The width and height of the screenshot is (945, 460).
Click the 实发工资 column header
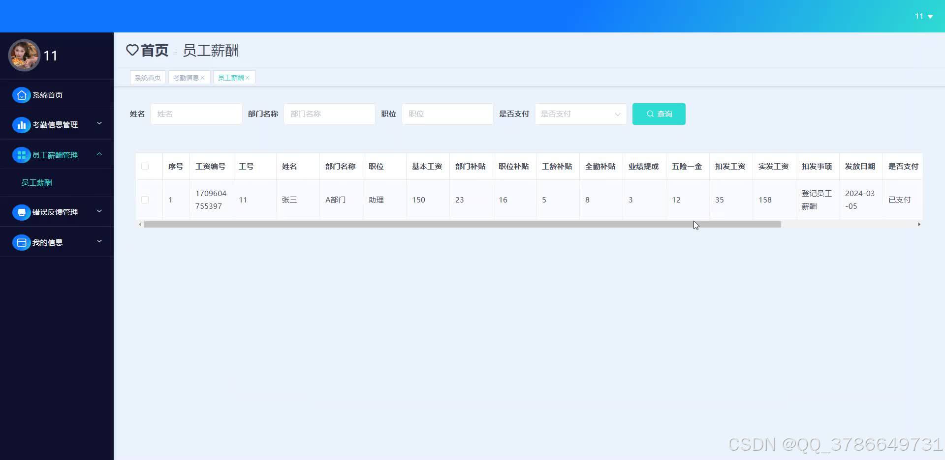pyautogui.click(x=774, y=167)
